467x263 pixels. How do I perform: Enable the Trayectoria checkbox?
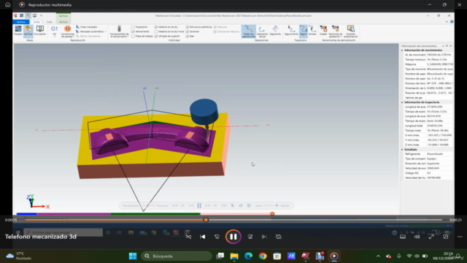133,27
